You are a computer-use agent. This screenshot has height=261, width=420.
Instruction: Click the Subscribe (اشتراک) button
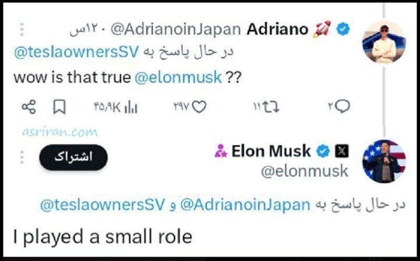[73, 158]
